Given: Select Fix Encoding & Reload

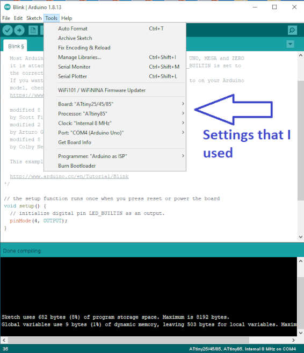Looking at the screenshot, I should coord(115,47).
